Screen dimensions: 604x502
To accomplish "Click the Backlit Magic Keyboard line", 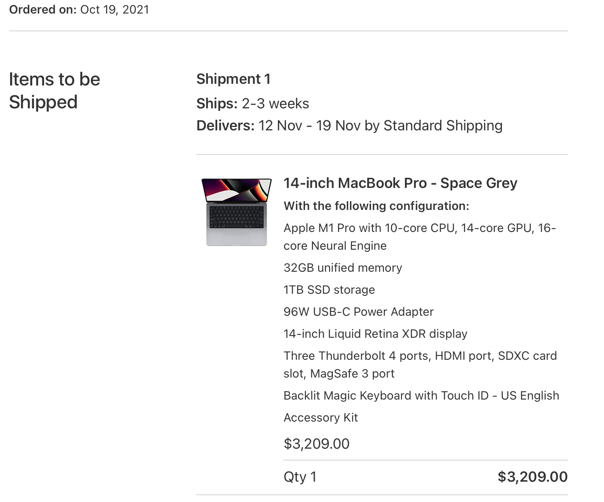I will [x=421, y=395].
